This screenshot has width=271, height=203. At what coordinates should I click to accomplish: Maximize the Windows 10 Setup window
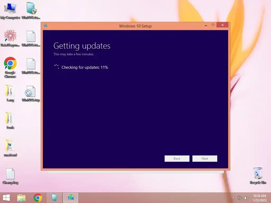point(213,25)
